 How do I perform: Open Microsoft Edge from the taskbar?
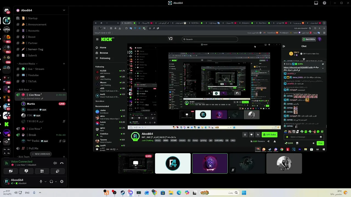pyautogui.click(x=179, y=193)
